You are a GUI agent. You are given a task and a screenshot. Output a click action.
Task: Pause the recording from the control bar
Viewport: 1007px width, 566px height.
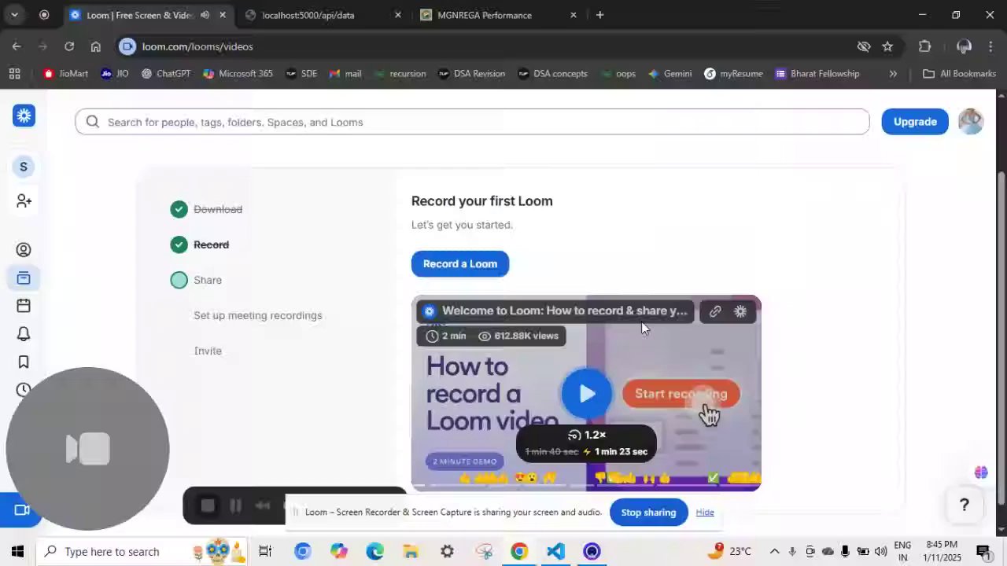point(235,506)
